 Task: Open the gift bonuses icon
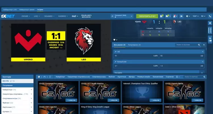[x=161, y=16]
